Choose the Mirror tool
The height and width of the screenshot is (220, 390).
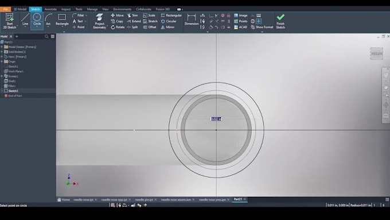coord(167,27)
